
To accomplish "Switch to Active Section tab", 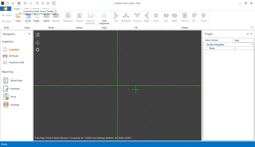I will tap(217, 40).
